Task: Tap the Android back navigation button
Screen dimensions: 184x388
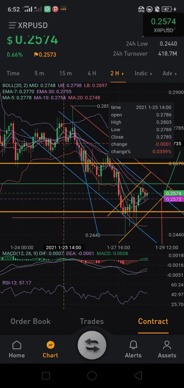Action: [138, 376]
